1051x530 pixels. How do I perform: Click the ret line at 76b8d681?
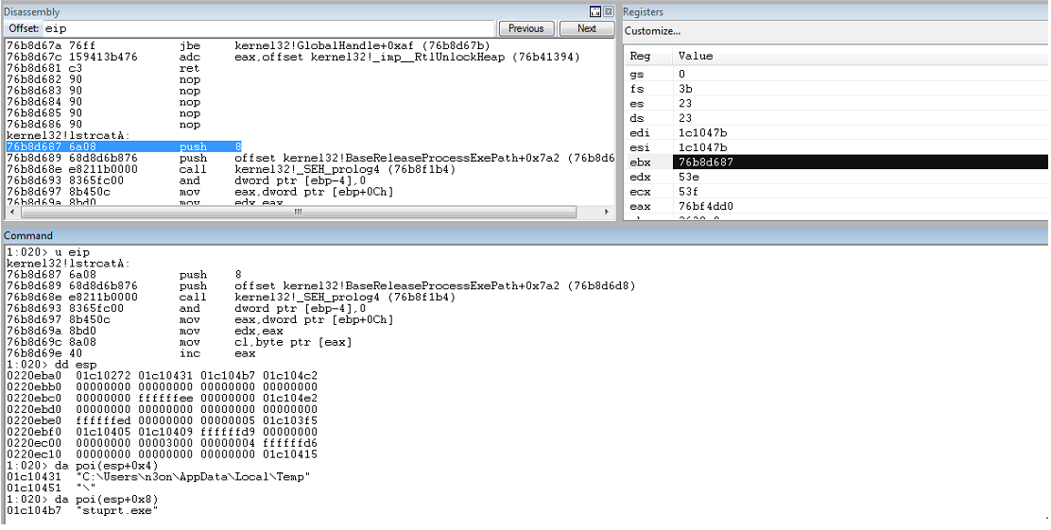103,68
